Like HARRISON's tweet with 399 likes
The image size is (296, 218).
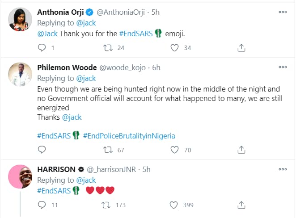(174, 205)
